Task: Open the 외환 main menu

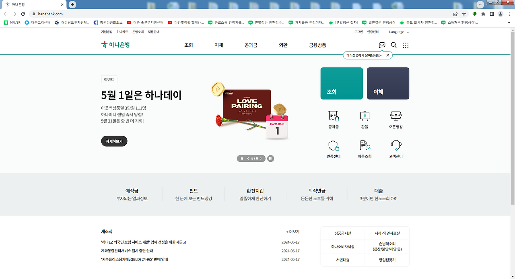Action: (x=283, y=45)
